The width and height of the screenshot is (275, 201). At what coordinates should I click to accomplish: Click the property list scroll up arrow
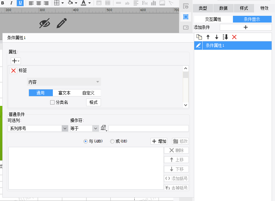185,69
